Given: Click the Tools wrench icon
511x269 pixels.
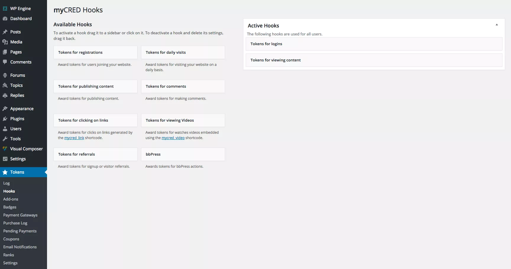Looking at the screenshot, I should point(5,139).
